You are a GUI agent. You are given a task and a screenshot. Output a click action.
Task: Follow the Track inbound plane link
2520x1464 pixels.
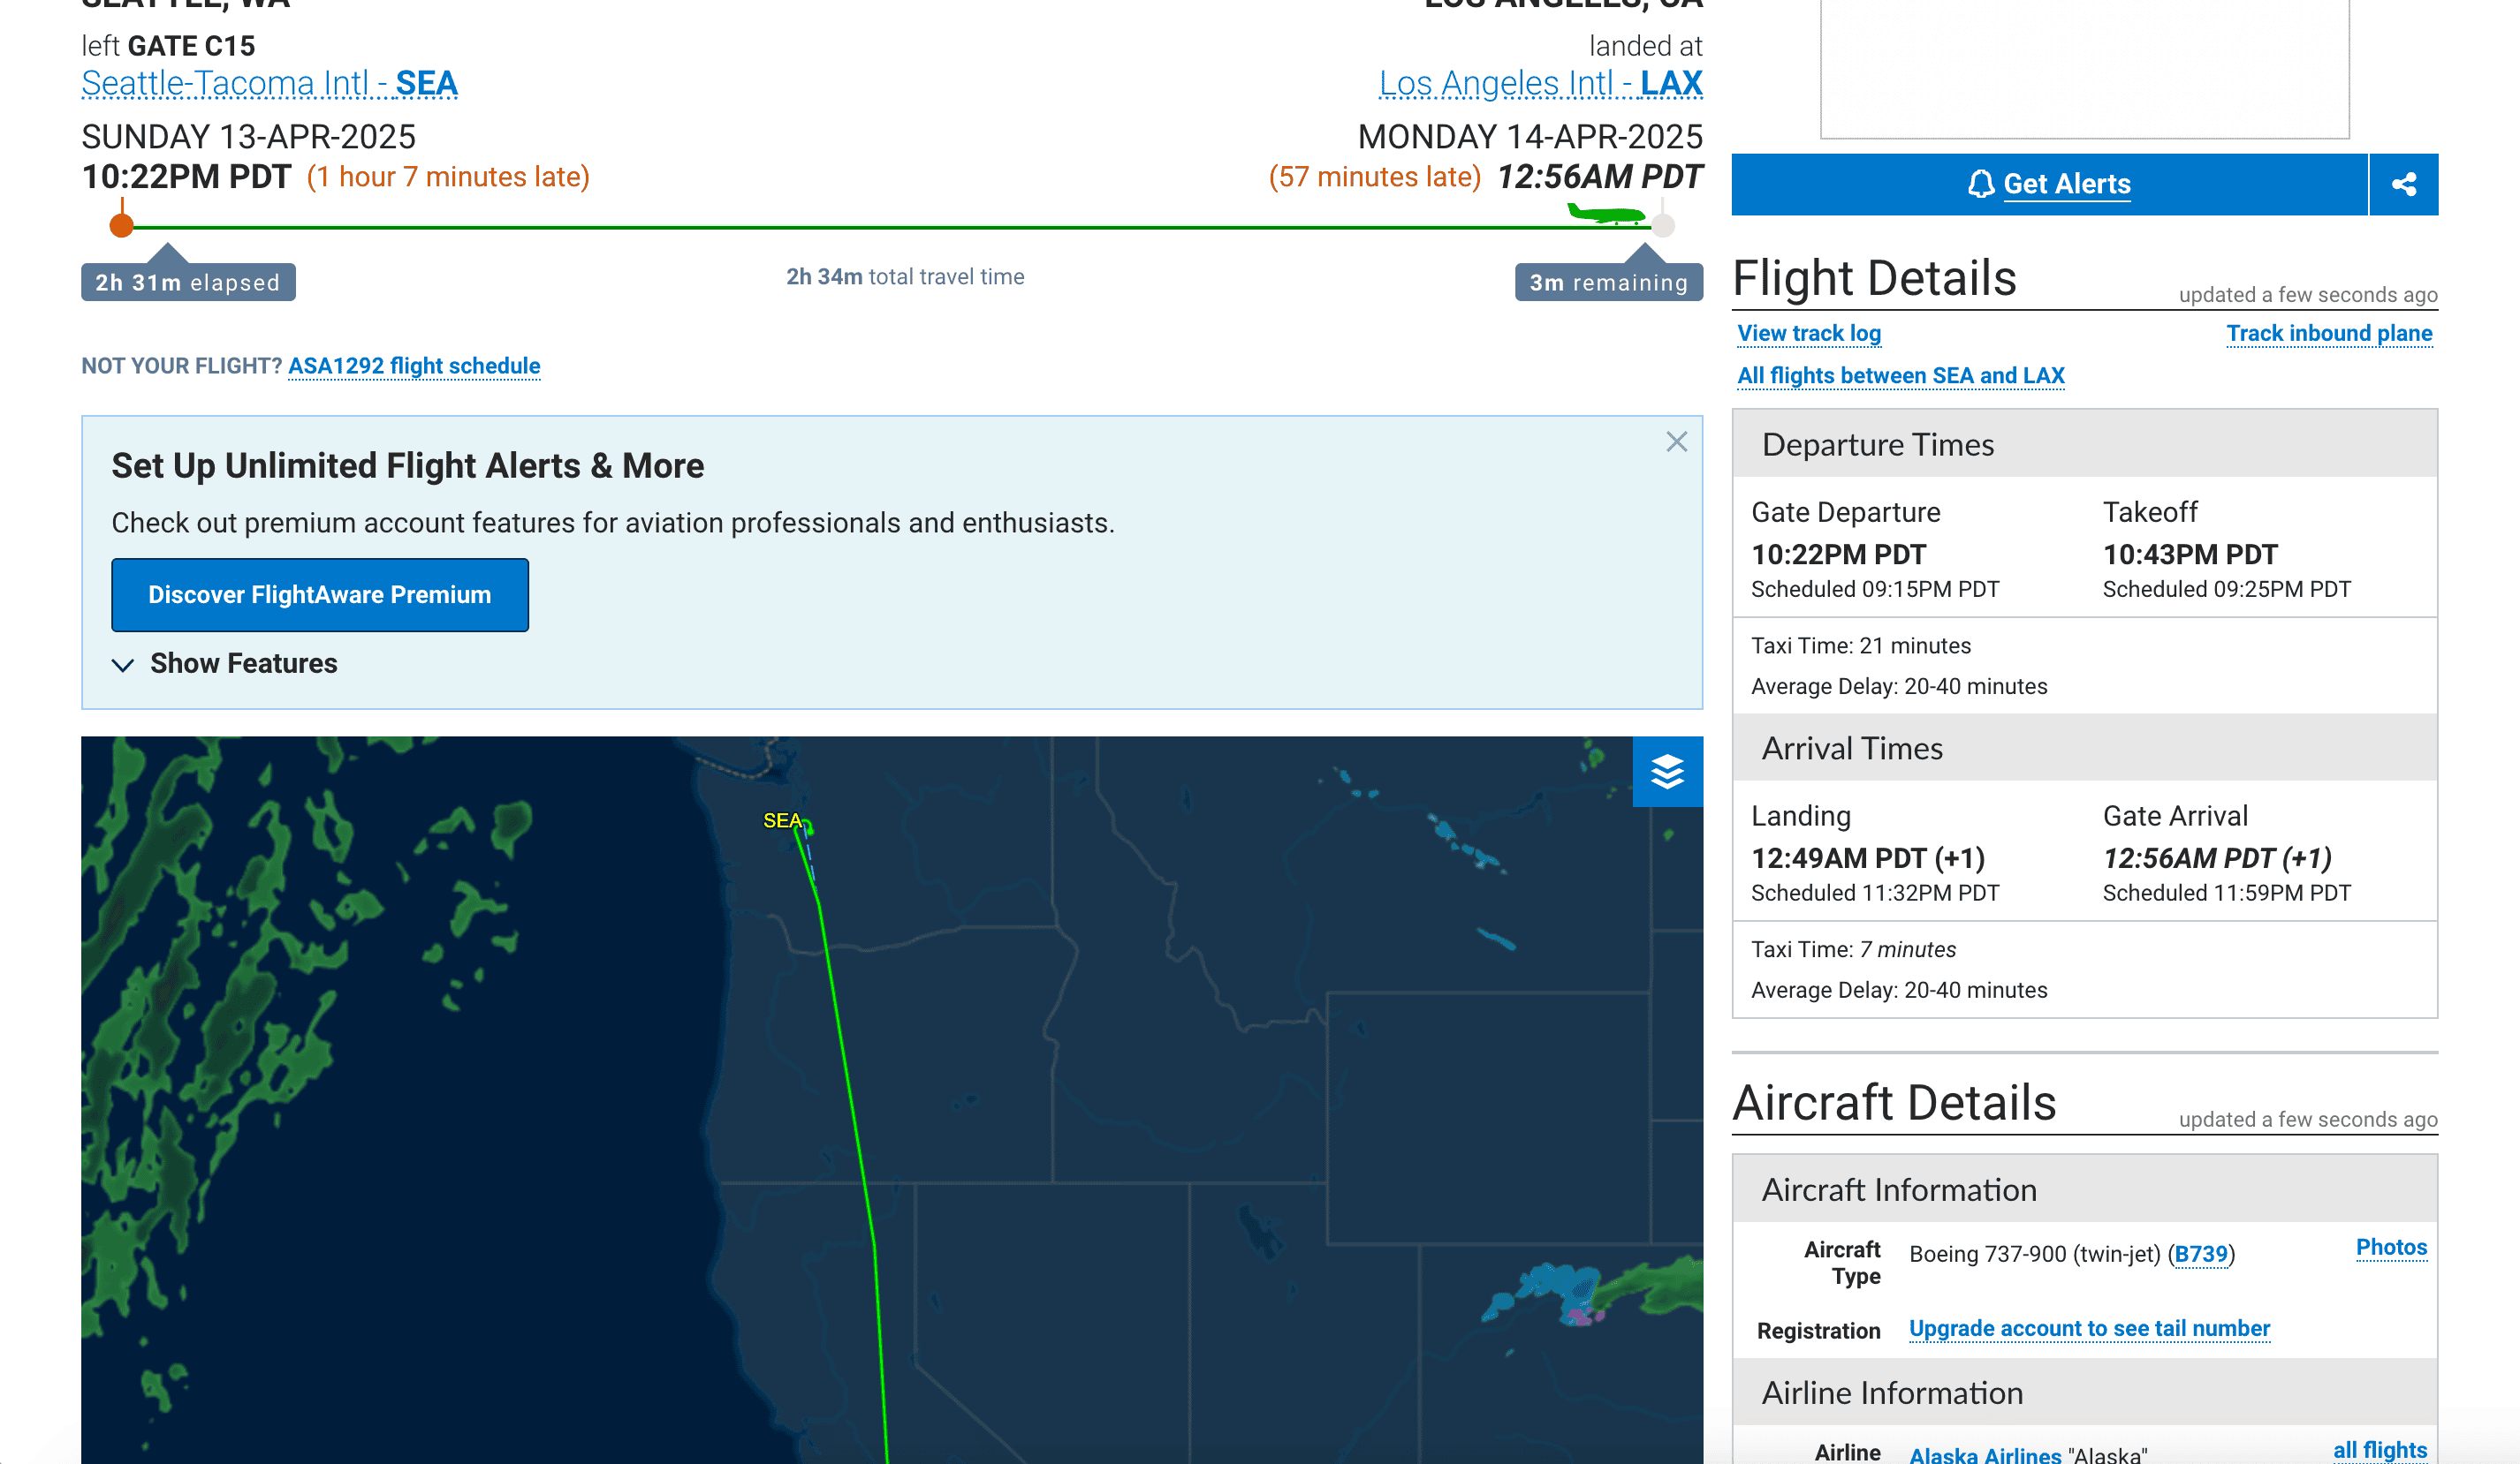coord(2328,333)
